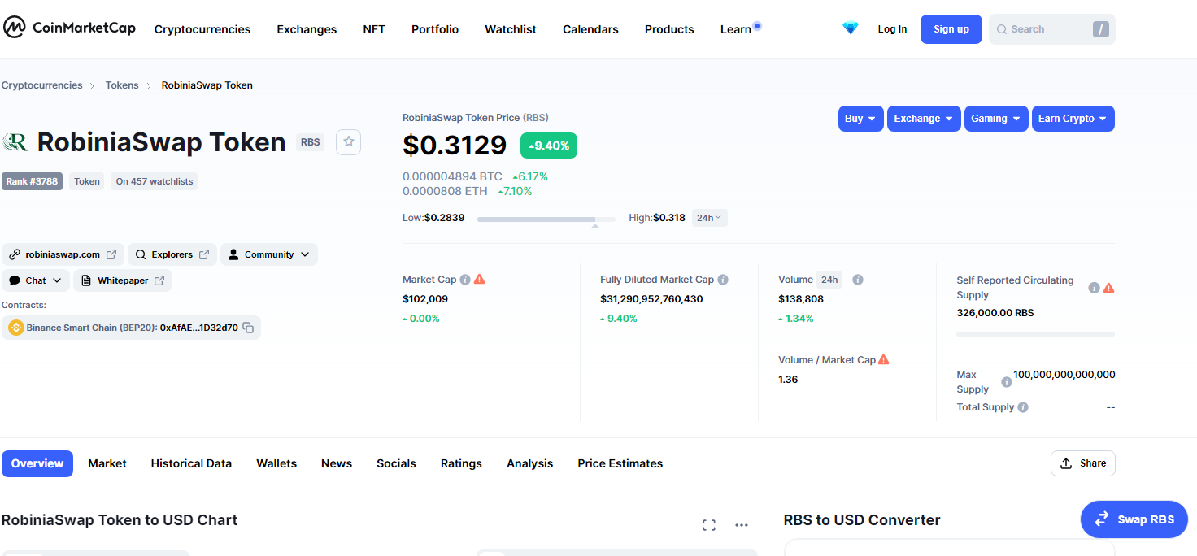Open the Cryptocurrencies menu
Viewport: 1197px width, 556px height.
[x=202, y=29]
